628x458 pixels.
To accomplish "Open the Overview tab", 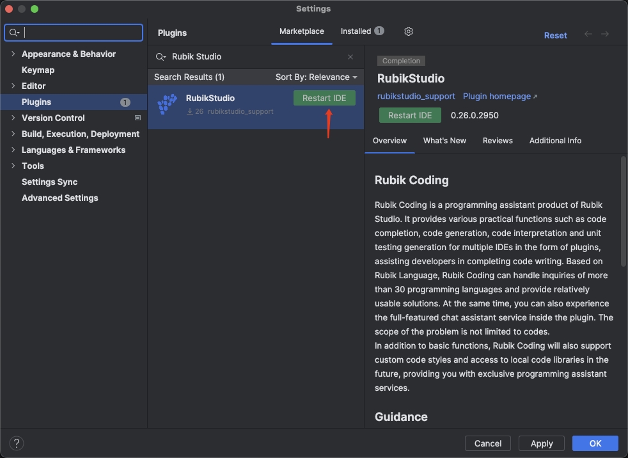I will tap(389, 141).
